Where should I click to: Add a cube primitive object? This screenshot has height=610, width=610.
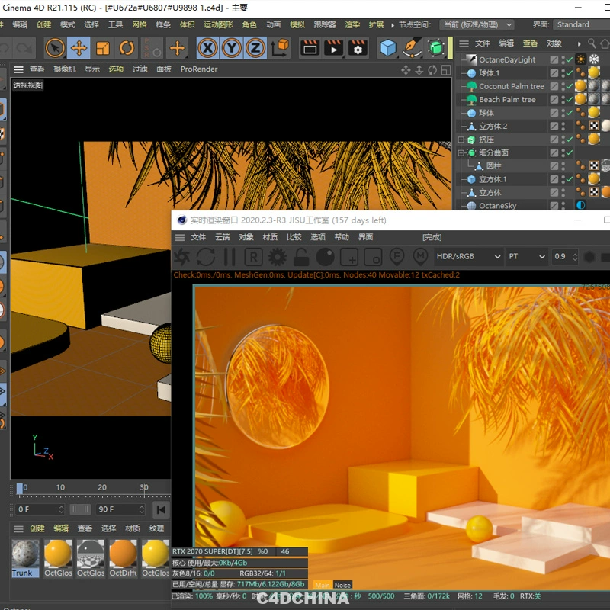click(388, 48)
